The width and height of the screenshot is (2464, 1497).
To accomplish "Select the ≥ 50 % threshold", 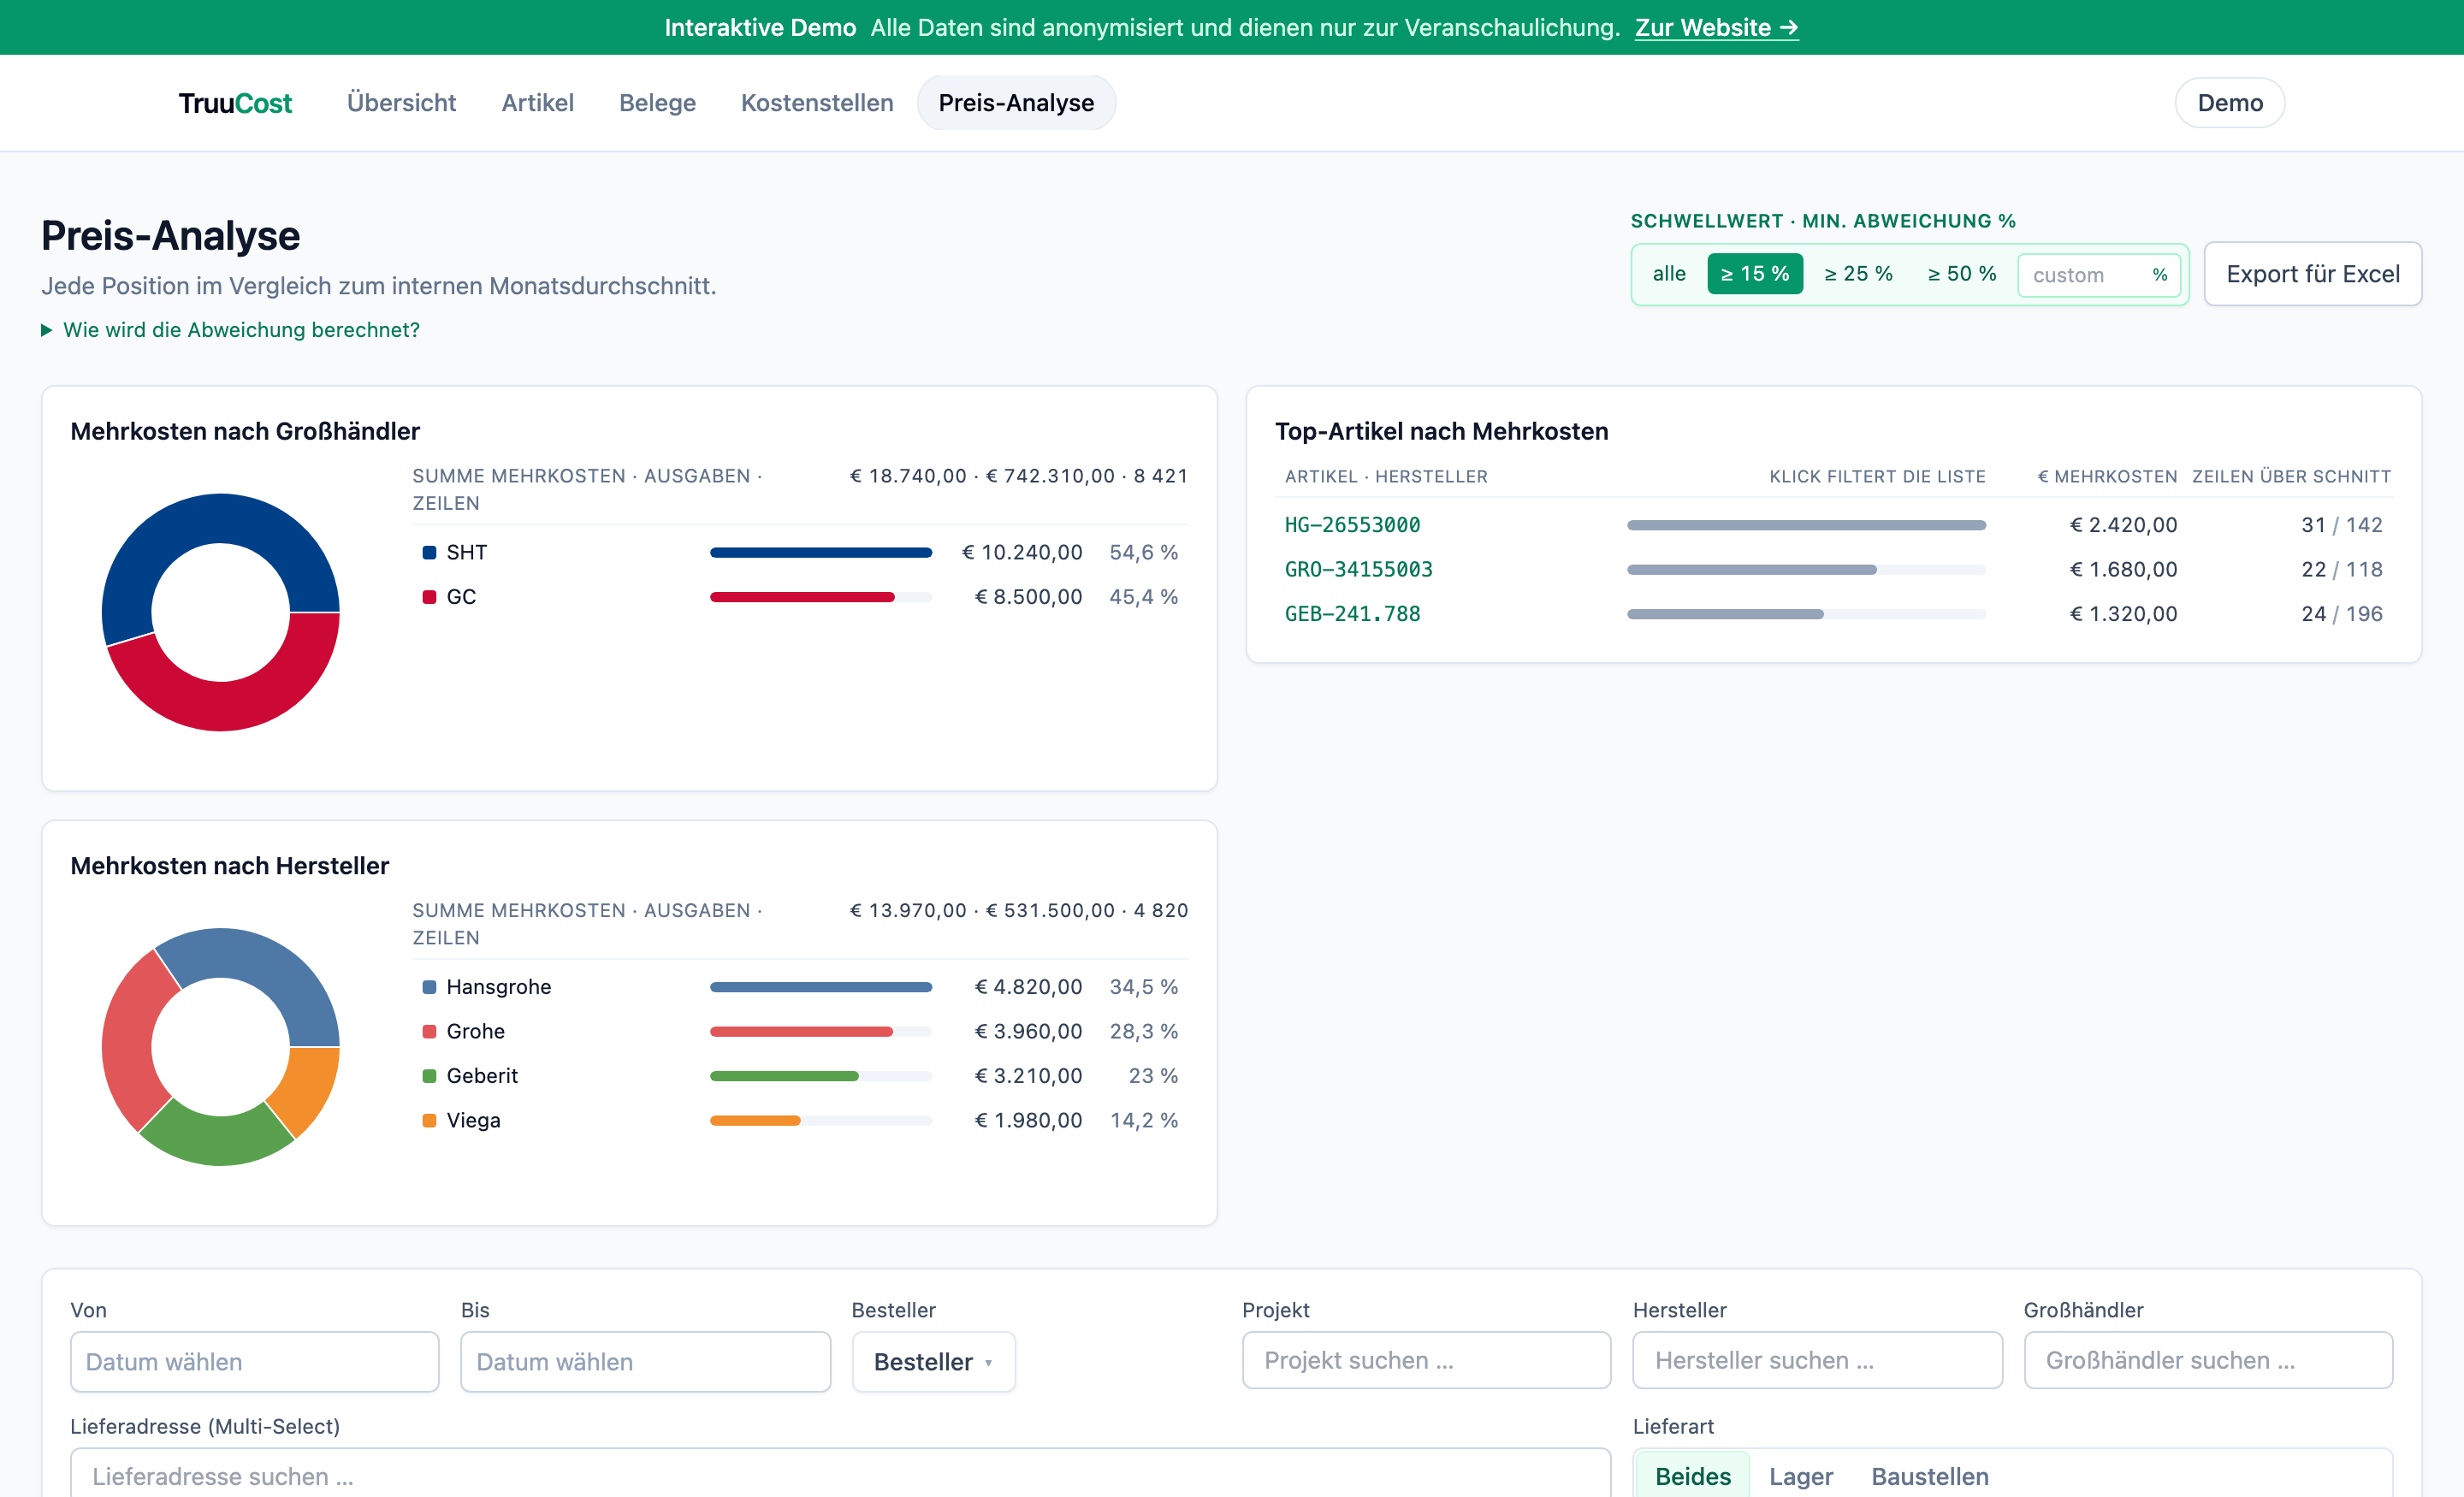I will (1962, 274).
